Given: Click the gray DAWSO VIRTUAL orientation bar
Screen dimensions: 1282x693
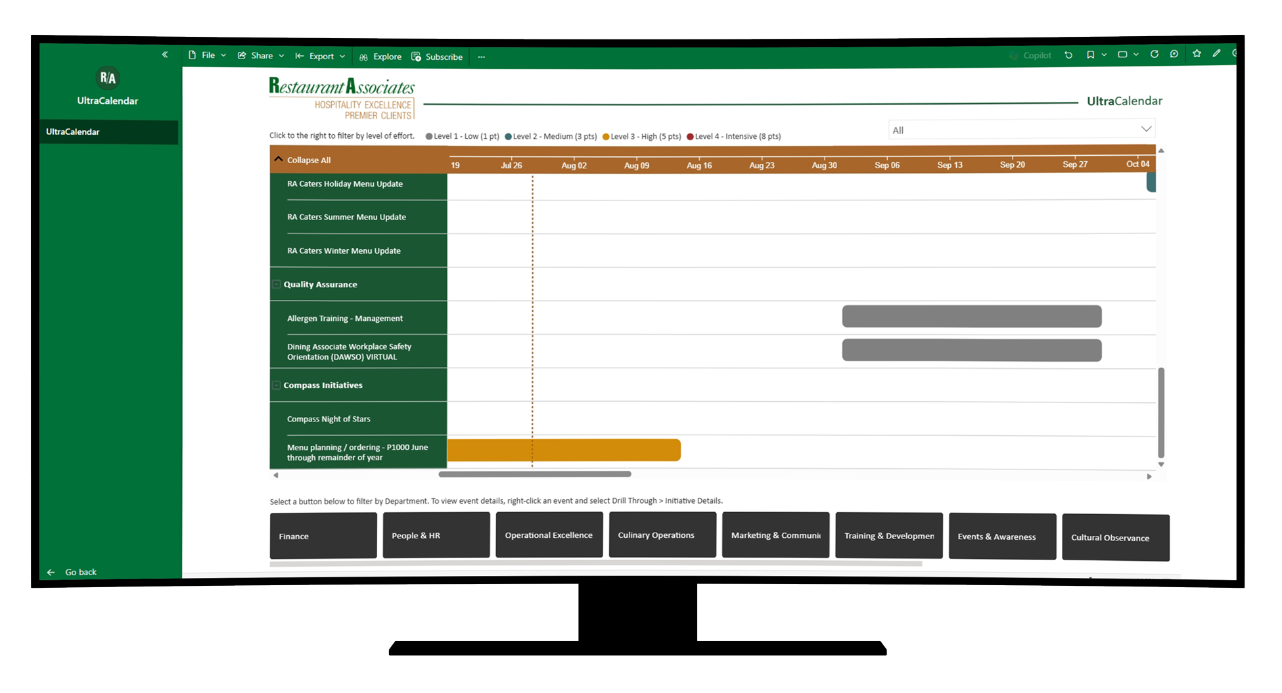Looking at the screenshot, I should 972,350.
